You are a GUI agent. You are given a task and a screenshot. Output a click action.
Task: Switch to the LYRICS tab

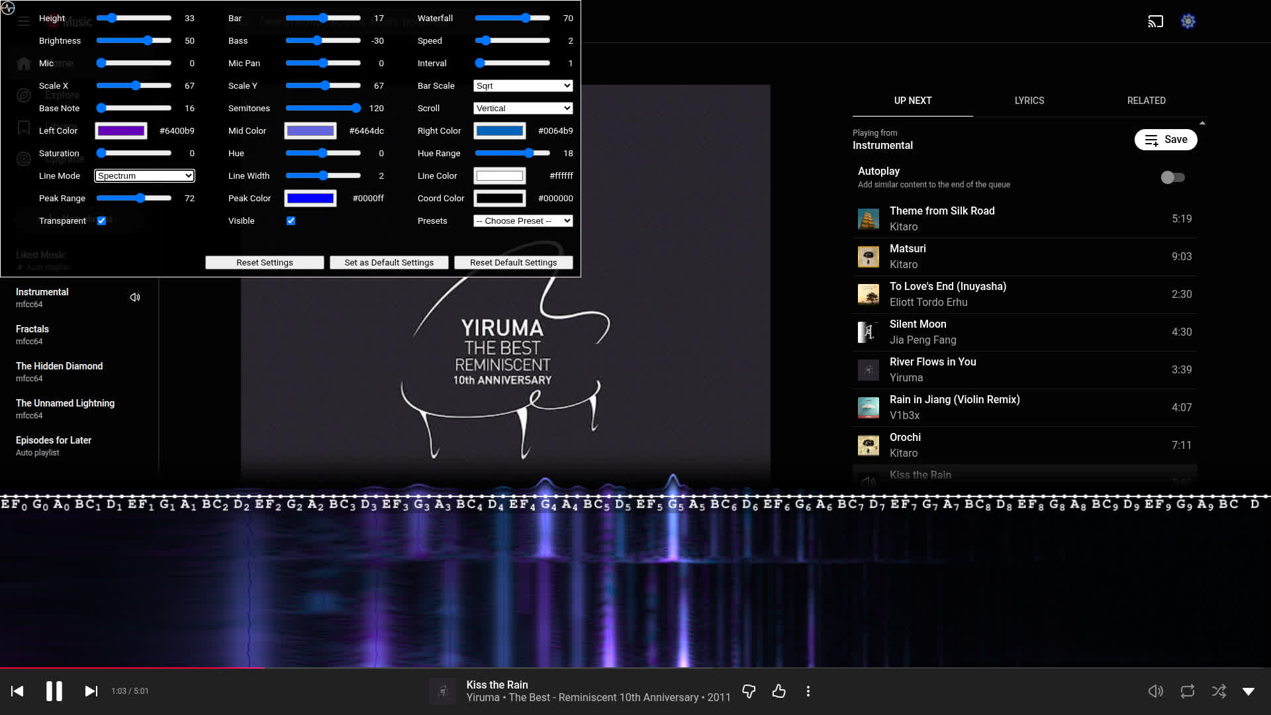(1029, 101)
